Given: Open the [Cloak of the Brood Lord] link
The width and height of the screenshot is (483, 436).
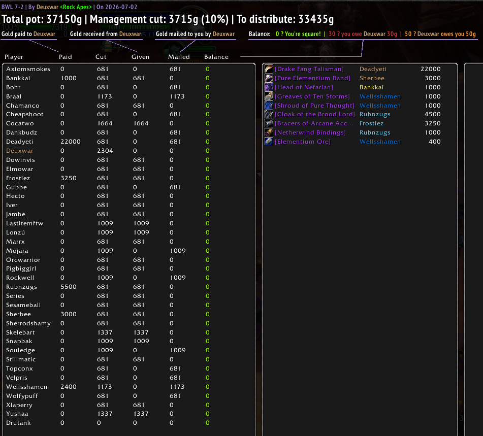Looking at the screenshot, I should [314, 114].
